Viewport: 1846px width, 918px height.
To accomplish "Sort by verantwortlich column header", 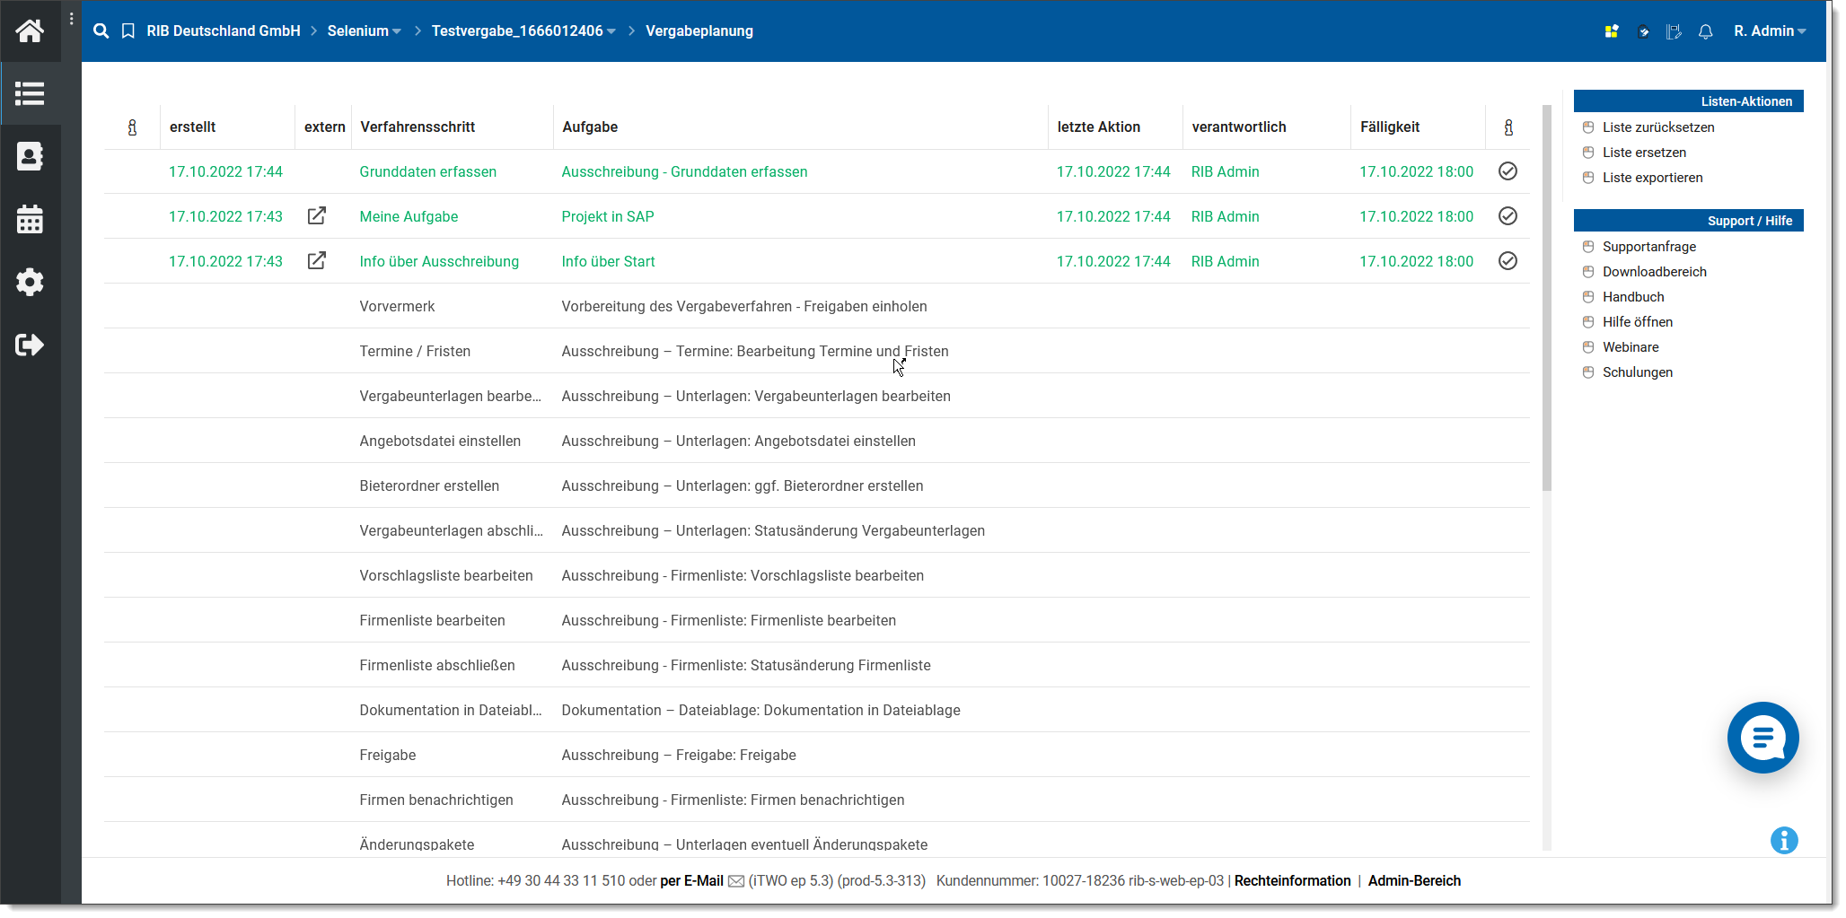I will tap(1239, 127).
